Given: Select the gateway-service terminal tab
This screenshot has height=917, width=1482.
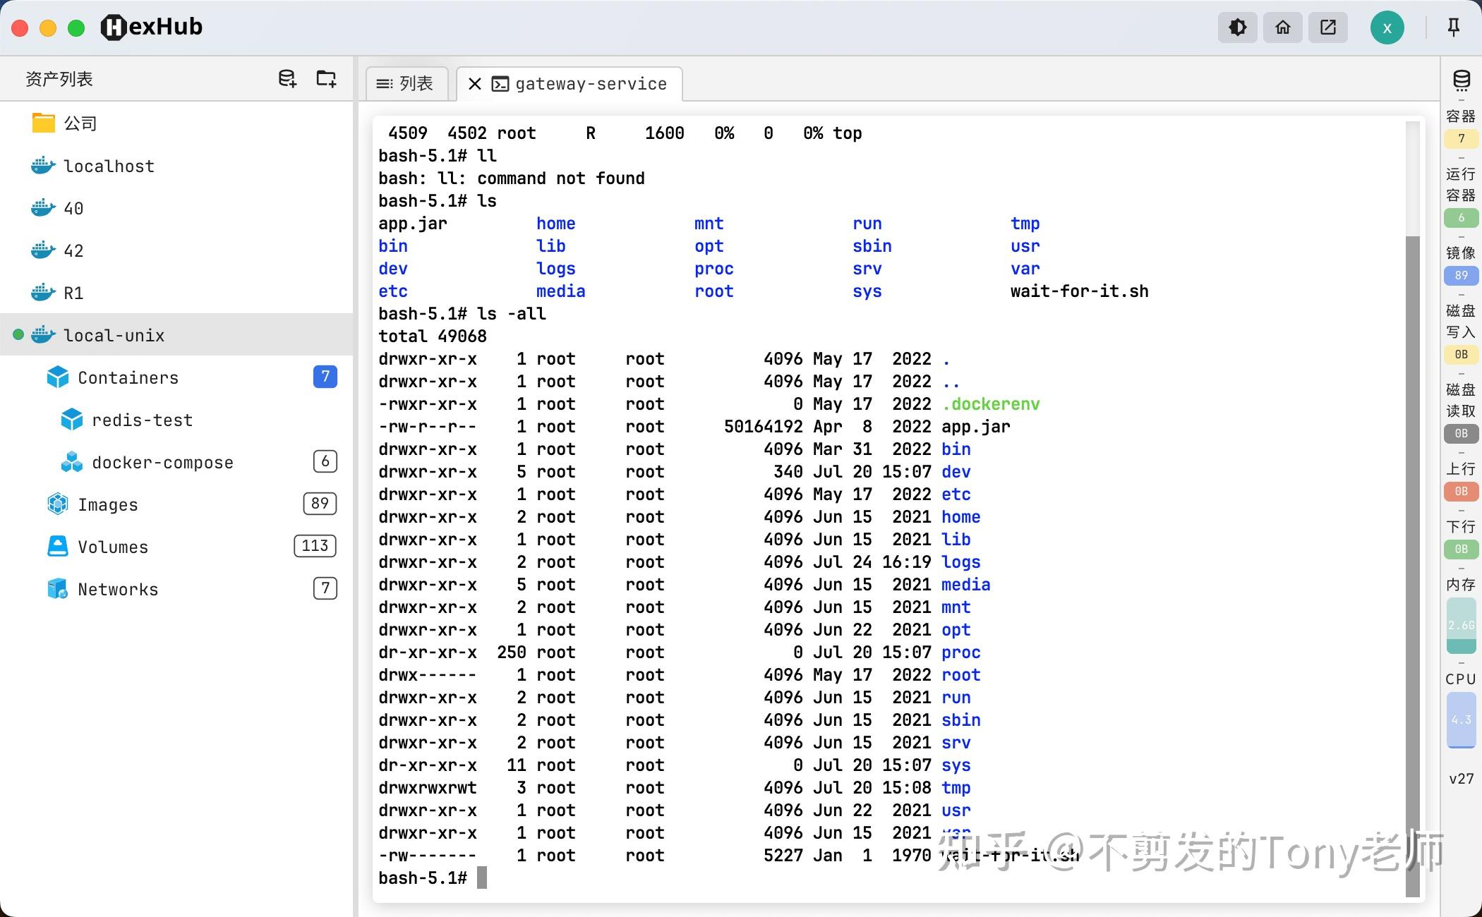Looking at the screenshot, I should tap(591, 83).
